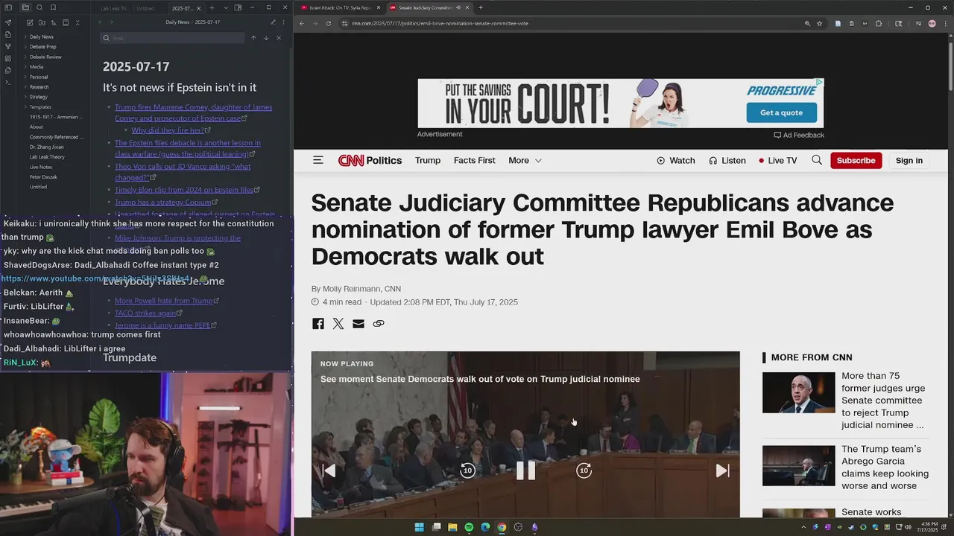Open Obsidian search magnifier in sidebar tabs
Viewport: 954px width, 536px height.
pyautogui.click(x=40, y=7)
